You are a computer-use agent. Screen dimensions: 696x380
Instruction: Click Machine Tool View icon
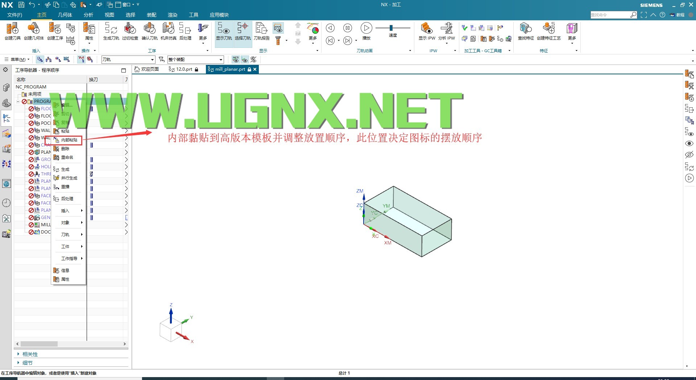(x=49, y=59)
